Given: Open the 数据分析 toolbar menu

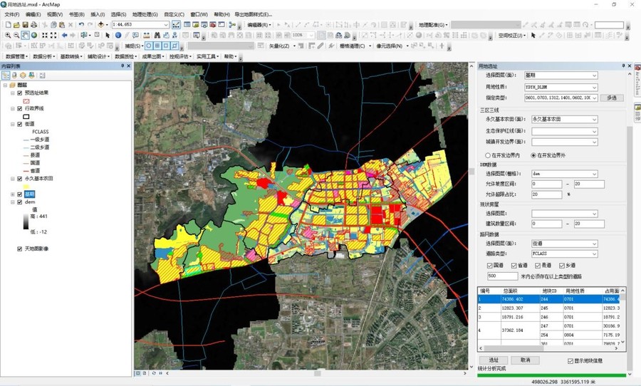Looking at the screenshot, I should click(x=43, y=56).
